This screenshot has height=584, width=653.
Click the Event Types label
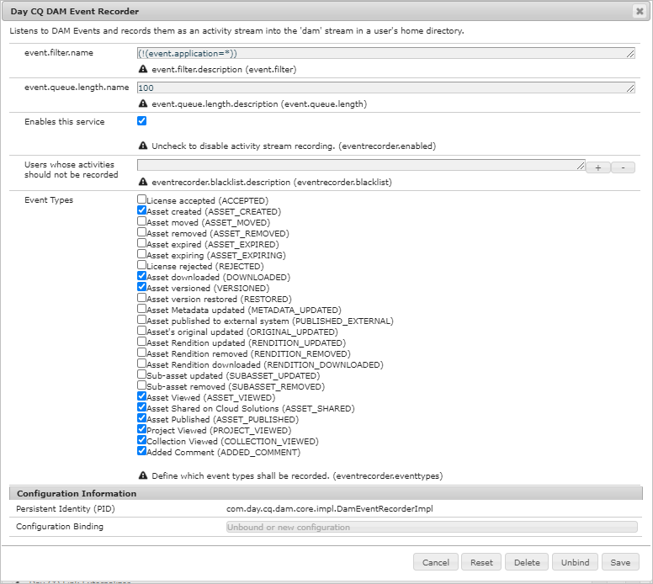tap(49, 200)
